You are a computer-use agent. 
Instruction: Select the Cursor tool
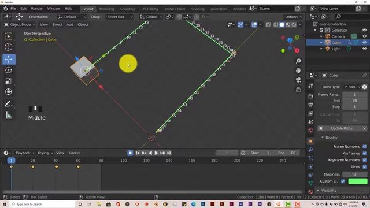[x=9, y=47]
